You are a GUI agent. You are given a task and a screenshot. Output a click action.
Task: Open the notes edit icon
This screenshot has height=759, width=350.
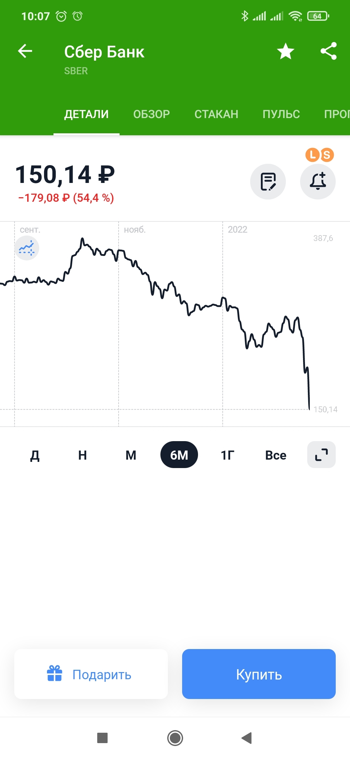point(268,182)
